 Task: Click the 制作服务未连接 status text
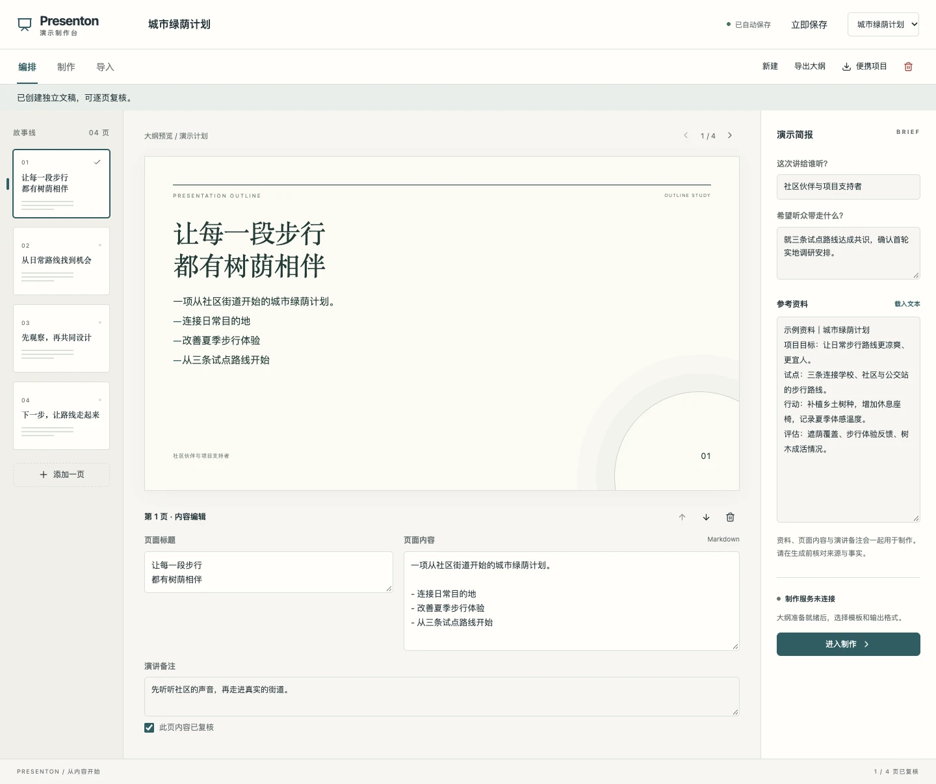tap(810, 599)
